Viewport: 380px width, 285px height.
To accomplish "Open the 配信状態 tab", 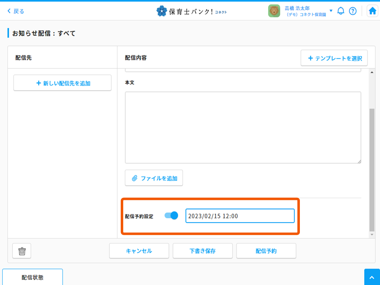I will [x=32, y=277].
